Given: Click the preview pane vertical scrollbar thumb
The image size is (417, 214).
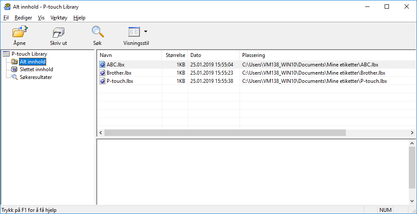Looking at the screenshot, I should 412,167.
